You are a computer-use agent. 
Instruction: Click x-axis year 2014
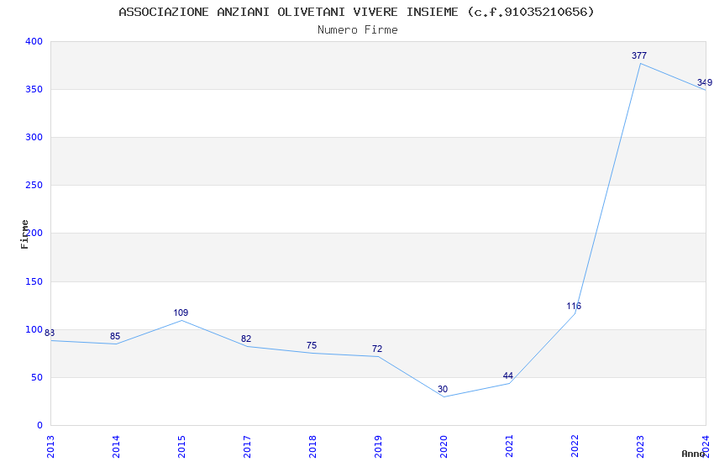coord(116,447)
